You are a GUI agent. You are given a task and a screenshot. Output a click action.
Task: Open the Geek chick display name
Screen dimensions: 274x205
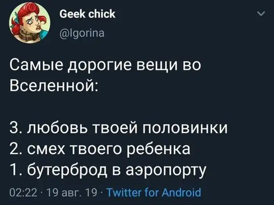[x=87, y=14]
